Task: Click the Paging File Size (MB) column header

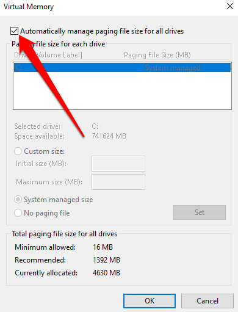Action: pyautogui.click(x=157, y=55)
